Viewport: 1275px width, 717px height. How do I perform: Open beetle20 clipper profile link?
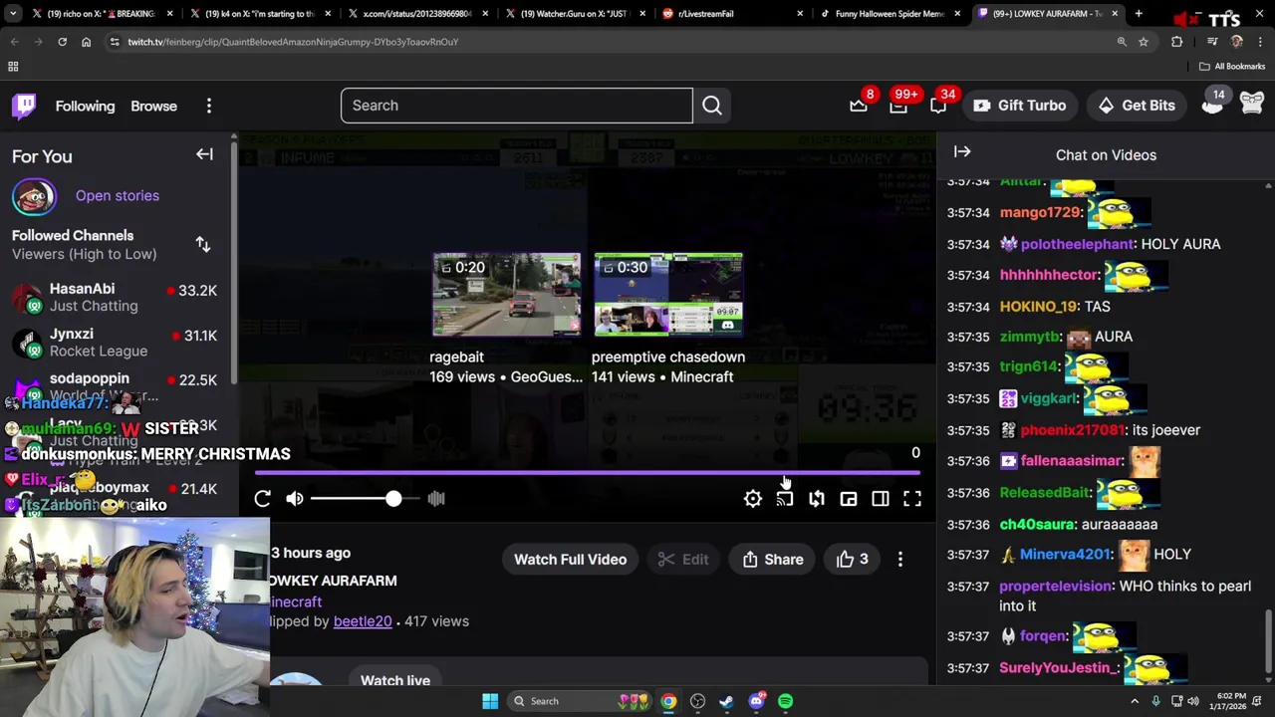click(x=363, y=621)
